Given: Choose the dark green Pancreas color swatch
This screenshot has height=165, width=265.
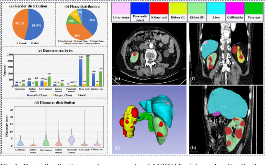Looking at the screenshot, I should tap(254, 8).
